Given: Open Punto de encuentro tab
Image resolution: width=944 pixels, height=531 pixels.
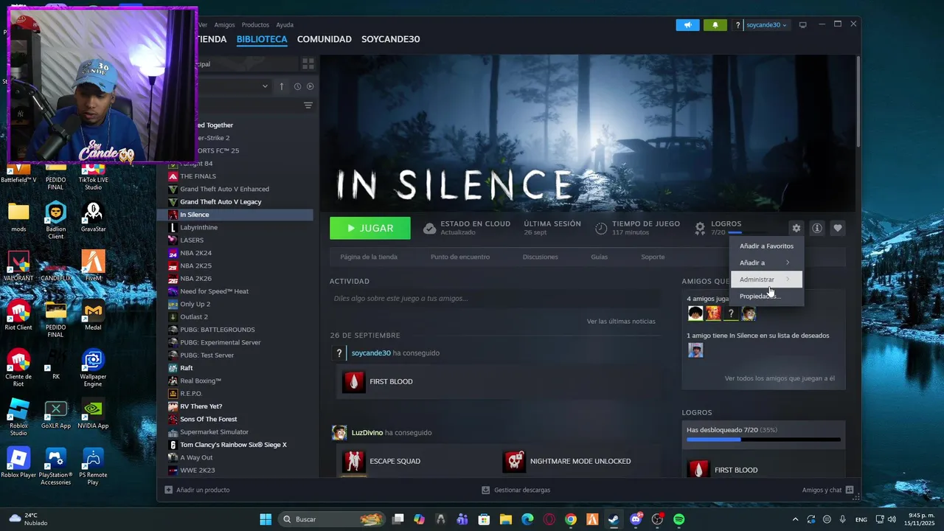Looking at the screenshot, I should 460,257.
